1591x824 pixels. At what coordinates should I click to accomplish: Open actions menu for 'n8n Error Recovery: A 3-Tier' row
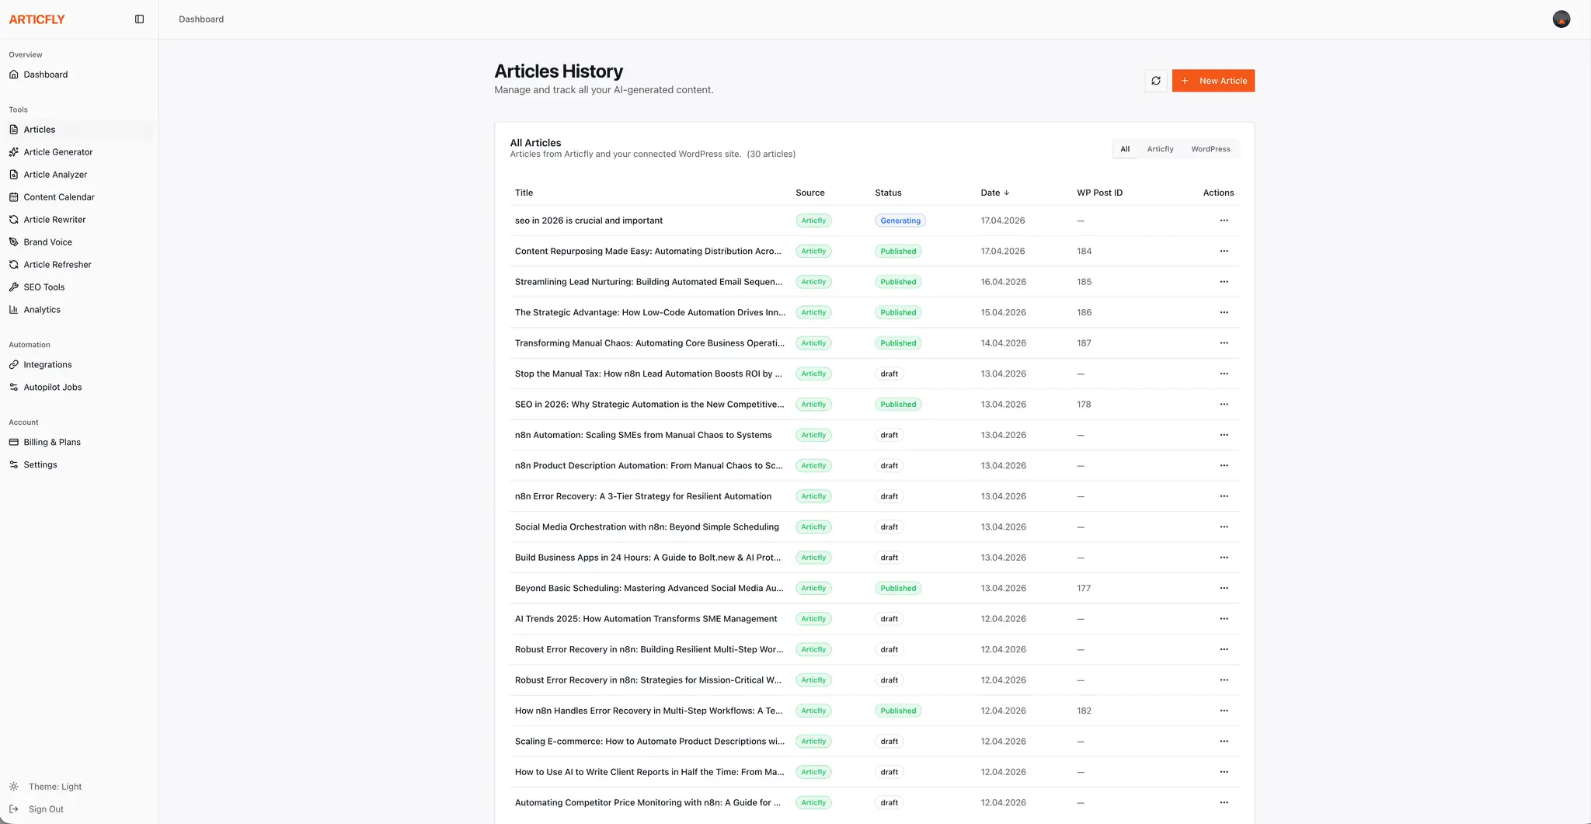[1224, 496]
